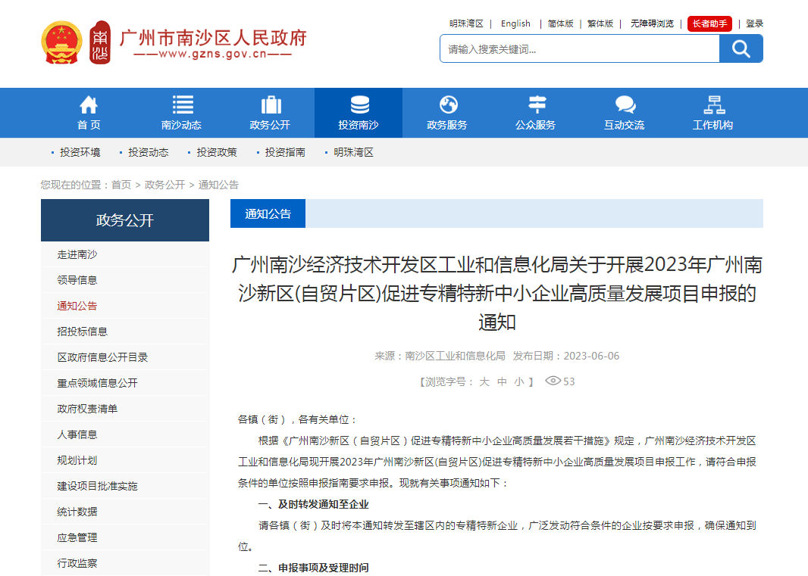Open the 首 页 navigation label
Viewport: 808px width, 576px height.
89,125
